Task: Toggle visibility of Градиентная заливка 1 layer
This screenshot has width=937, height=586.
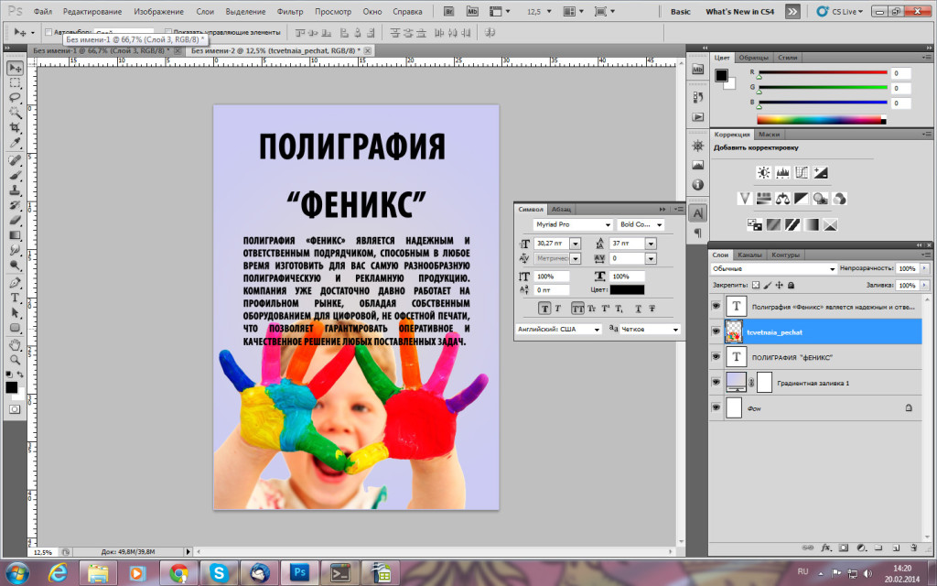Action: pos(716,382)
